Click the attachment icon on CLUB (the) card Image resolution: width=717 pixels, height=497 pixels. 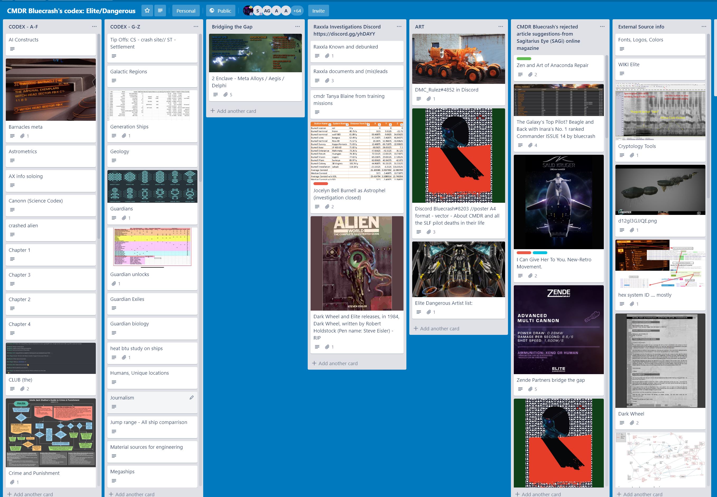point(22,389)
